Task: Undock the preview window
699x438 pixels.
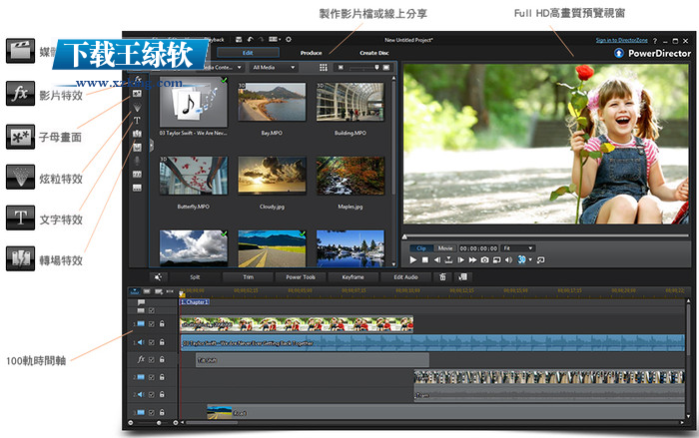Action: pos(541,259)
